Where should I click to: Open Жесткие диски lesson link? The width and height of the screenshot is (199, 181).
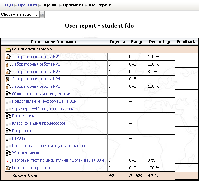pyautogui.click(x=26, y=153)
